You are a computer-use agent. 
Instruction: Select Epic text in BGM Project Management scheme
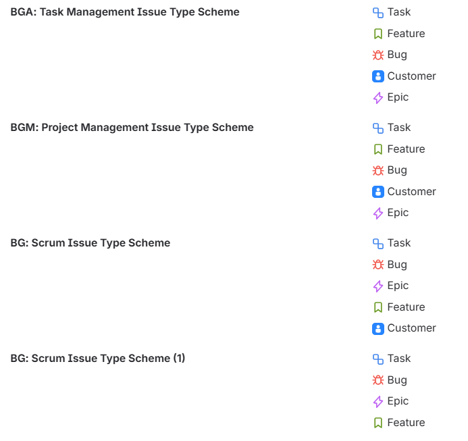pos(398,213)
